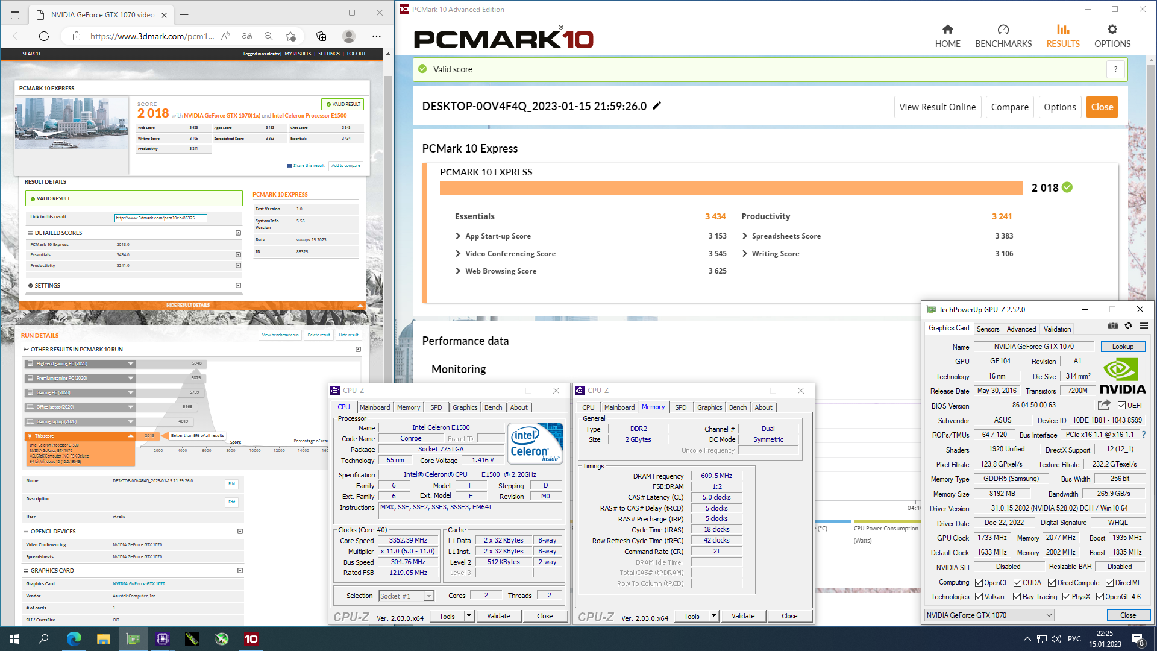Open the Tools dropdown arrow in right CPU-Z
1157x651 pixels.
click(714, 616)
